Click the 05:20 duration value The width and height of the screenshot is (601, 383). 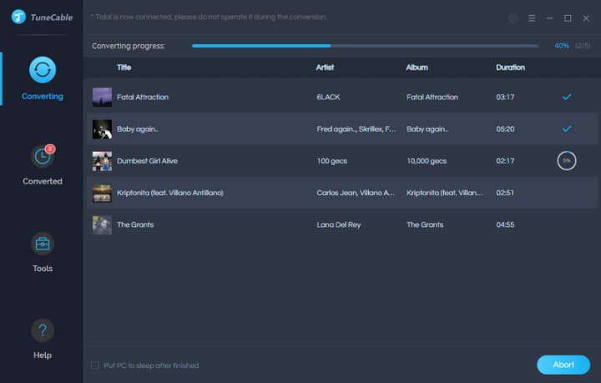click(x=505, y=129)
